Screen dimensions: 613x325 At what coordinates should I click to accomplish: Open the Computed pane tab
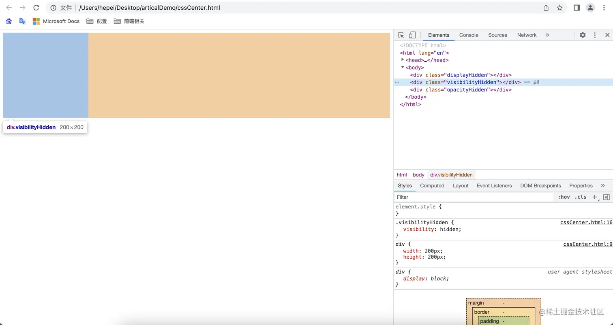pyautogui.click(x=432, y=186)
